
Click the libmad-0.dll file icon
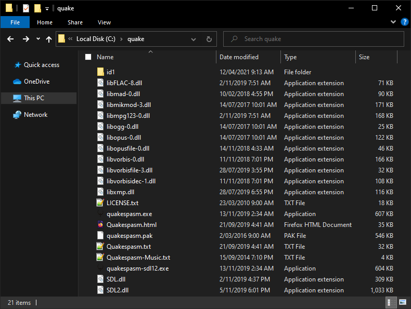[100, 93]
